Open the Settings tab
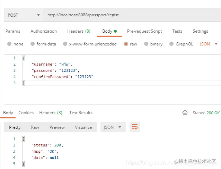This screenshot has height=169, width=221. (x=200, y=31)
